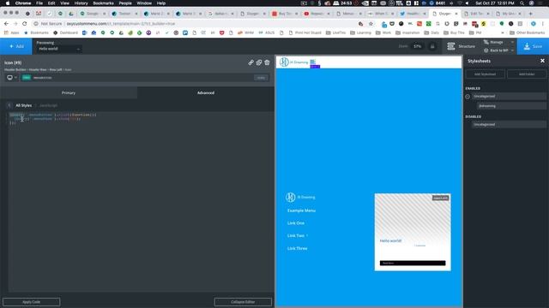Click the menu icon in preview header
This screenshot has height=308, width=549.
pos(312,62)
